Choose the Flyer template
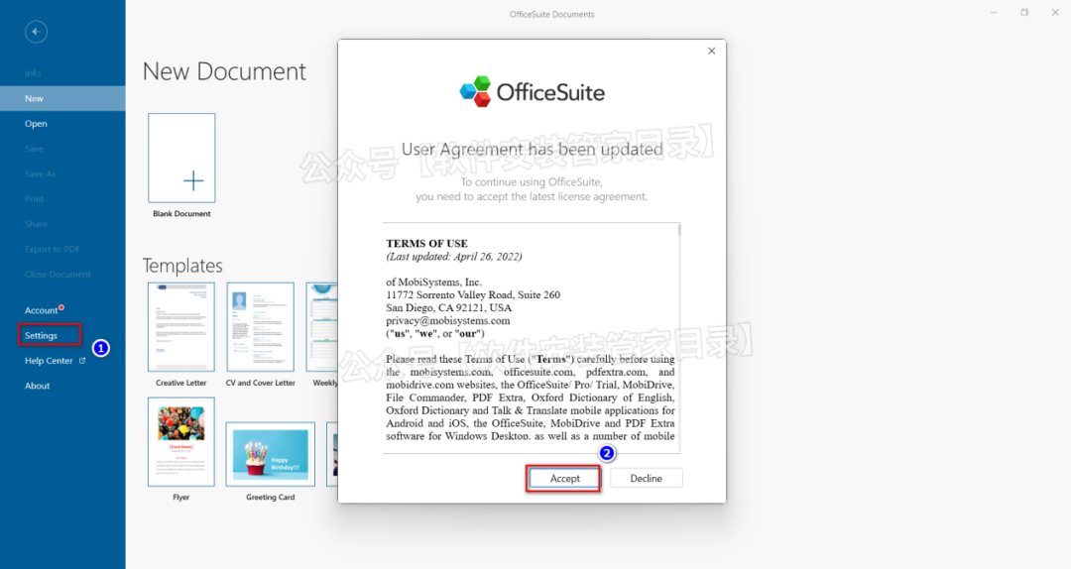1071x569 pixels. pyautogui.click(x=181, y=441)
